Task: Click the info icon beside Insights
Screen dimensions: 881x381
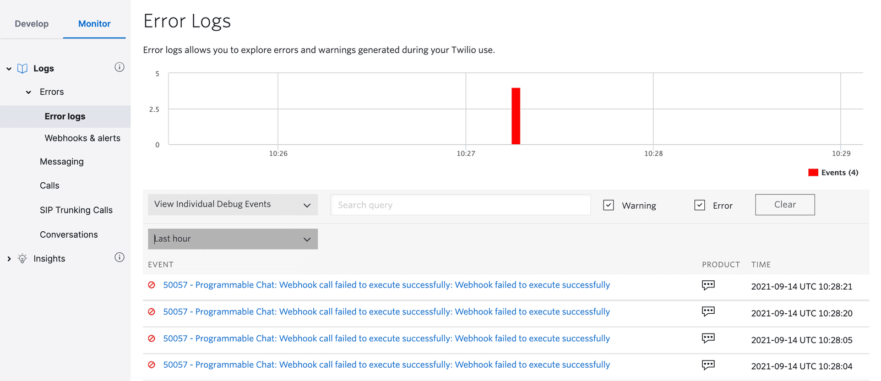Action: coord(119,257)
